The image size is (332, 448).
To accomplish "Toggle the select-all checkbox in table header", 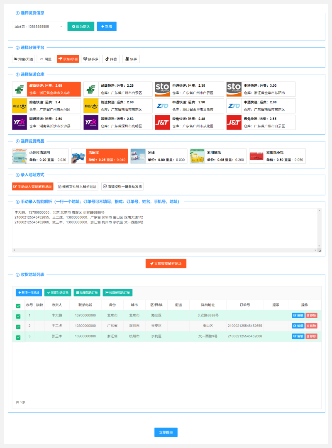I will point(18,306).
